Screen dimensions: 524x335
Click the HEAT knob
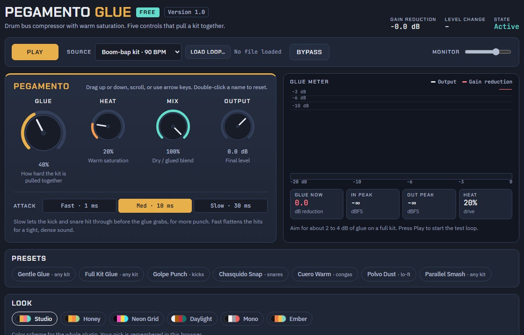(x=108, y=126)
